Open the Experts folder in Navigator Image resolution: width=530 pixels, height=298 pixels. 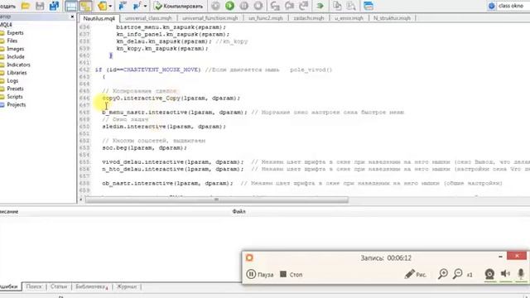(x=15, y=33)
